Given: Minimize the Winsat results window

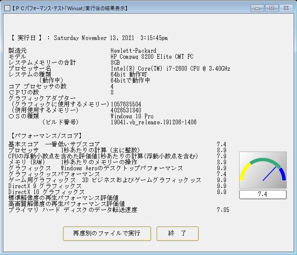Looking at the screenshot, I should tap(257, 8).
